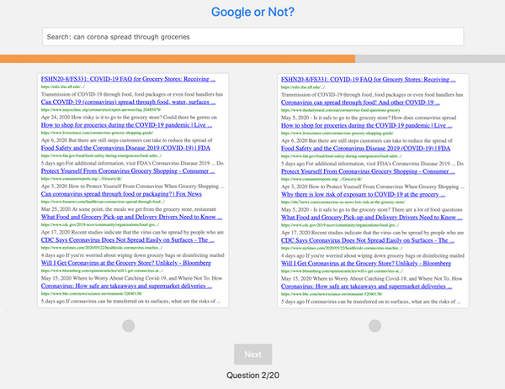Open left panel 'Protect Yourself From Coronavirus Grocery Shopping' link
This screenshot has width=505, height=389.
128,171
